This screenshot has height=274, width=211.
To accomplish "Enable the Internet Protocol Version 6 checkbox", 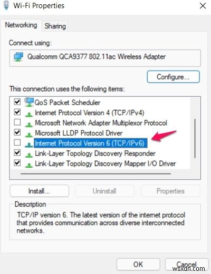I will (x=17, y=143).
